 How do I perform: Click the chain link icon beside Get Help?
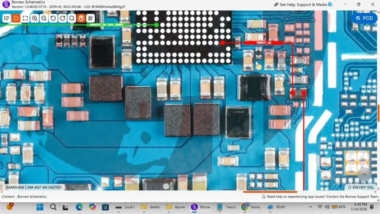[x=276, y=4]
